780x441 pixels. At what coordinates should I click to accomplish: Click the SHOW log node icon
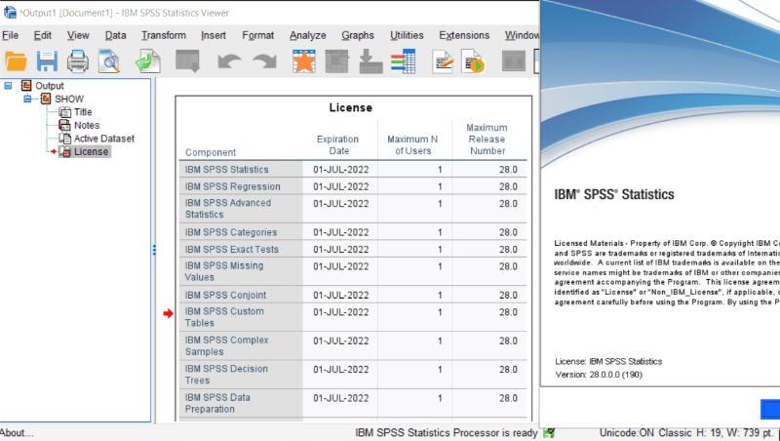[x=46, y=99]
